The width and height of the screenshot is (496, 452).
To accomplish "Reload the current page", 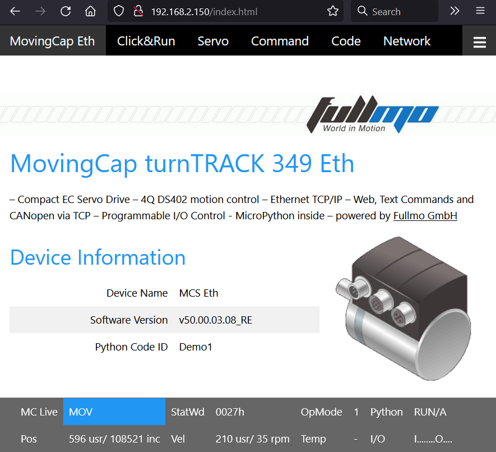I will [66, 11].
